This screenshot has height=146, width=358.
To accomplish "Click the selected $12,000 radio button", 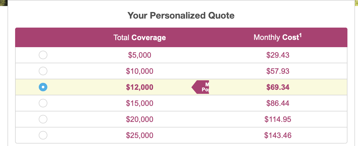I will pyautogui.click(x=43, y=87).
